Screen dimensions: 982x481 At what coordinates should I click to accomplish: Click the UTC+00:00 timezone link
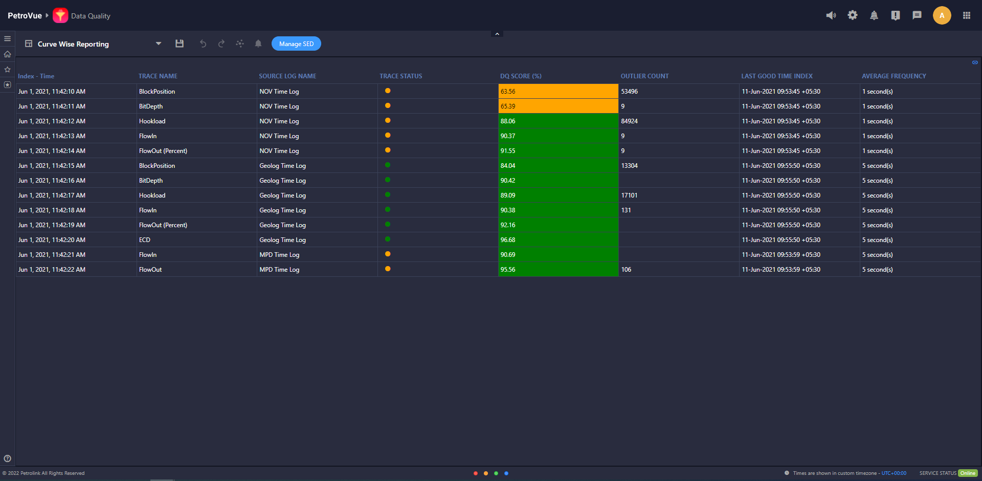click(894, 473)
